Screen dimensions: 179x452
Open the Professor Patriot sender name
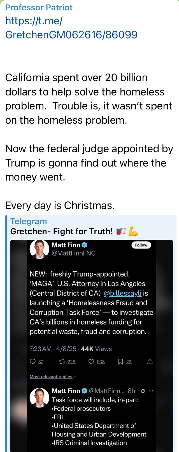pos(39,8)
